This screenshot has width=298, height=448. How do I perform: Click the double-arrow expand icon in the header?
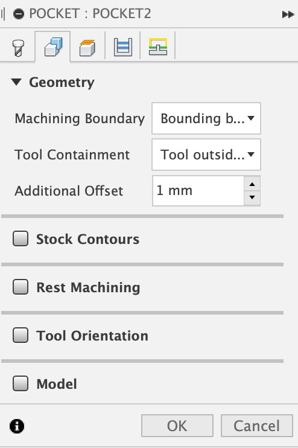click(288, 14)
